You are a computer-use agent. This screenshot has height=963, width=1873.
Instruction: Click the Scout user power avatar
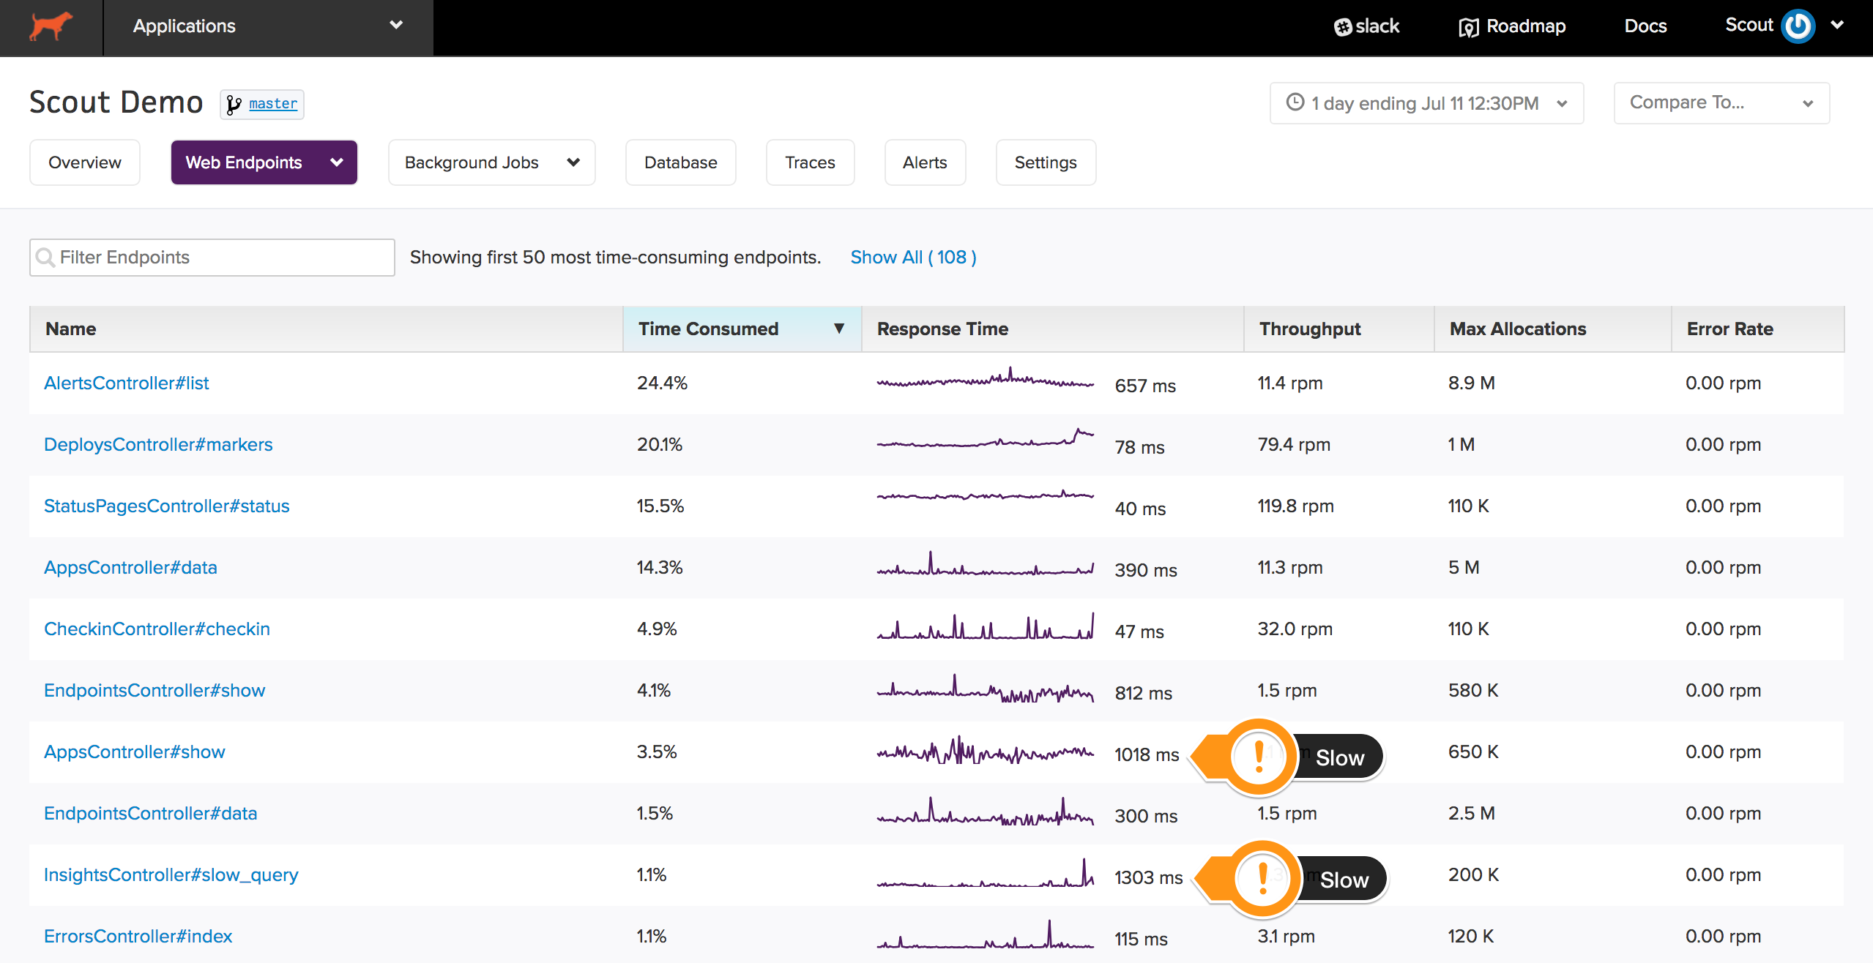click(1798, 26)
